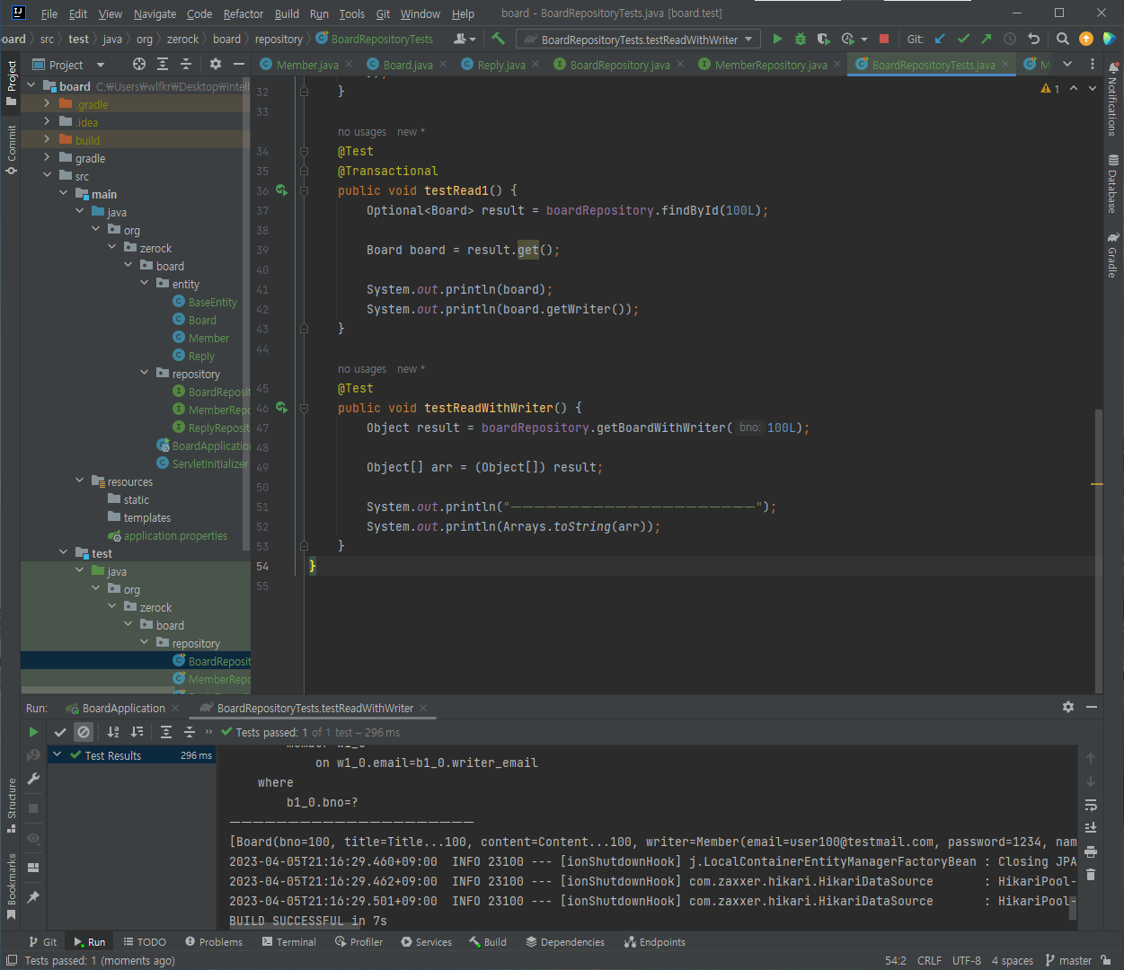Image resolution: width=1124 pixels, height=970 pixels.
Task: Open Notifications panel on right sidebar
Action: coord(1113,99)
